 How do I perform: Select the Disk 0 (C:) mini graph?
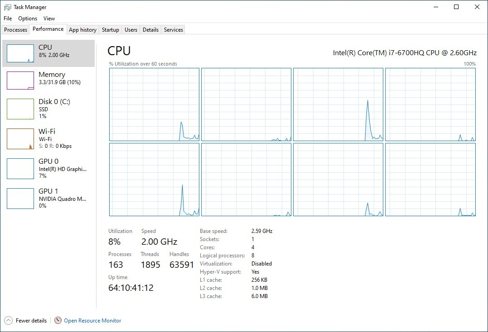click(20, 109)
